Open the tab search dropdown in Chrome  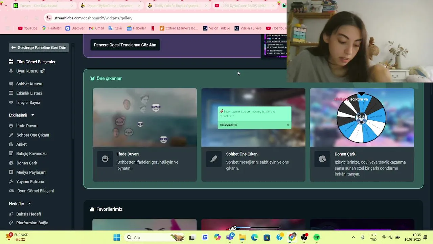click(6, 6)
